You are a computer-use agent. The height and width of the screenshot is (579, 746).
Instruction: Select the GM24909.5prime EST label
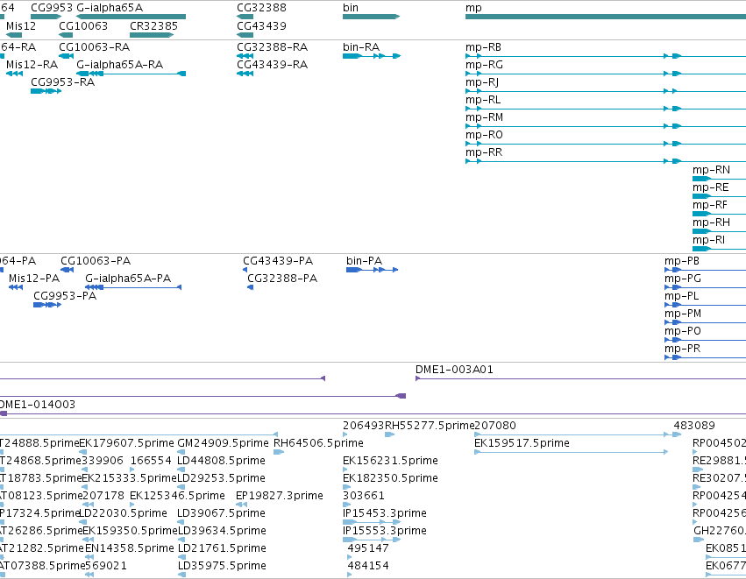(223, 443)
